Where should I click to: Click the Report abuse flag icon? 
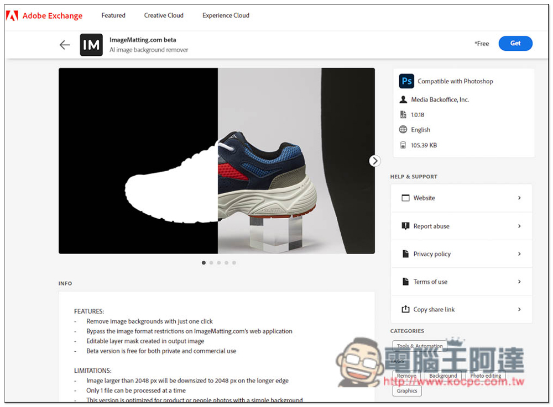(405, 226)
